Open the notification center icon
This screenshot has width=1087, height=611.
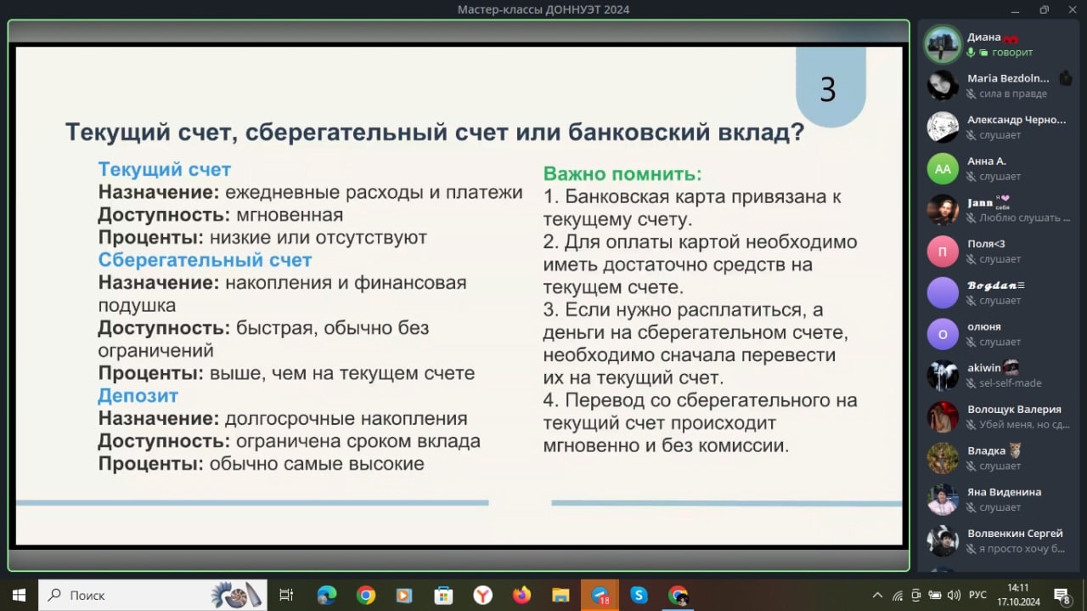click(x=1062, y=596)
